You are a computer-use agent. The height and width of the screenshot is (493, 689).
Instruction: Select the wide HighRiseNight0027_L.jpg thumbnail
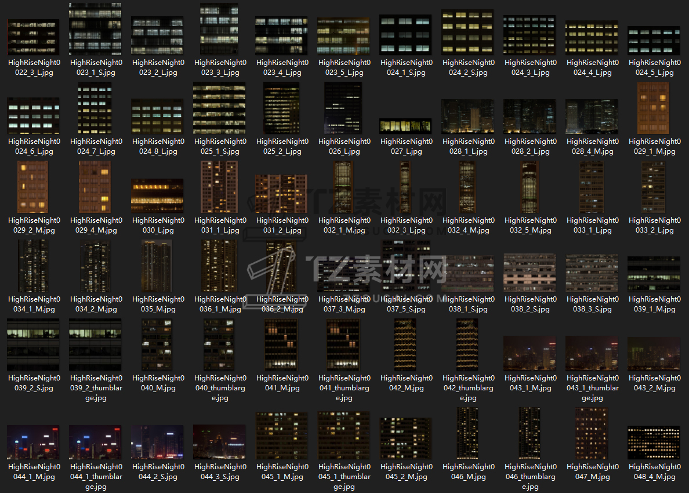point(405,126)
